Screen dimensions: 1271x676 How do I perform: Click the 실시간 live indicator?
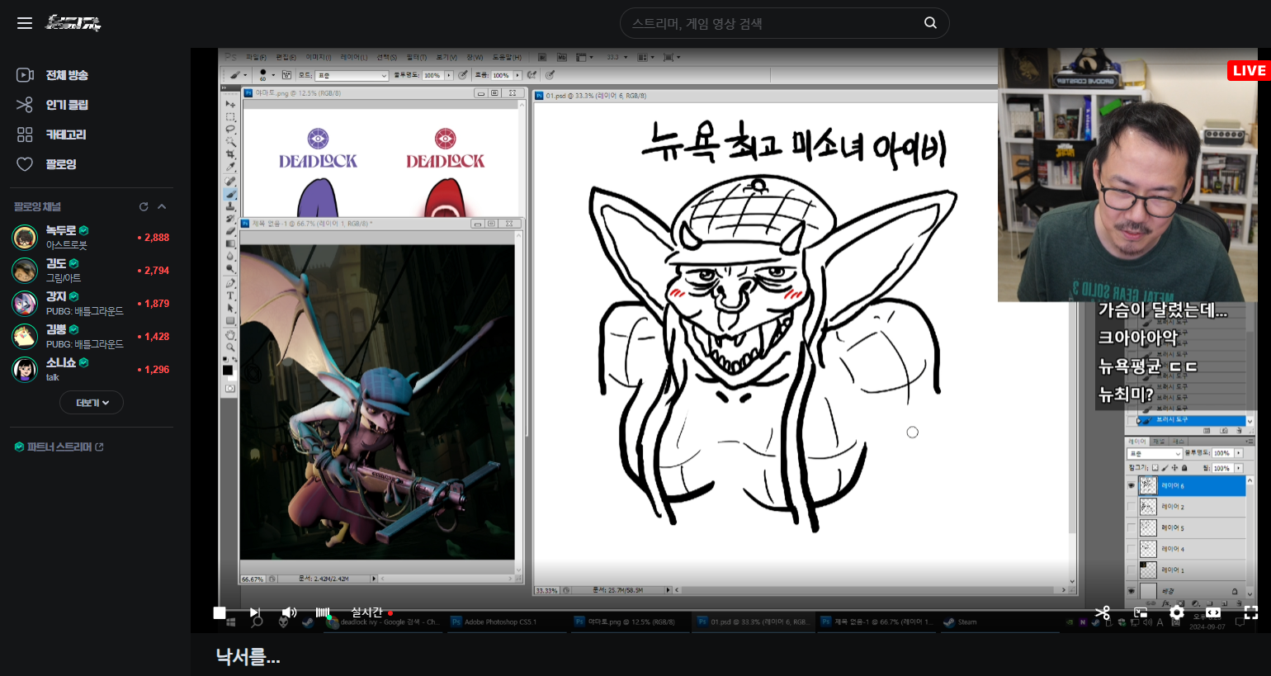click(371, 612)
